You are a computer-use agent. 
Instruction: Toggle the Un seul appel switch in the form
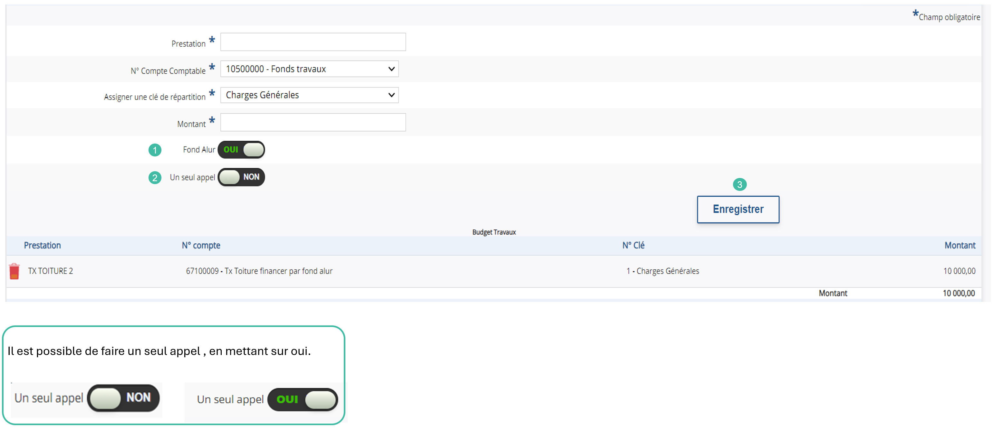[241, 177]
